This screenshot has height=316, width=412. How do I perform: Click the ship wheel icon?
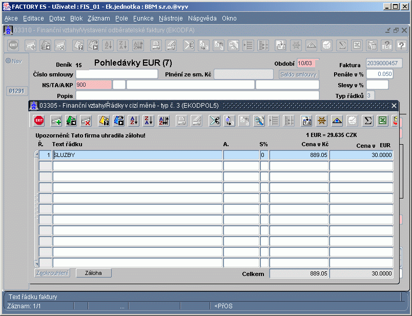(x=322, y=121)
